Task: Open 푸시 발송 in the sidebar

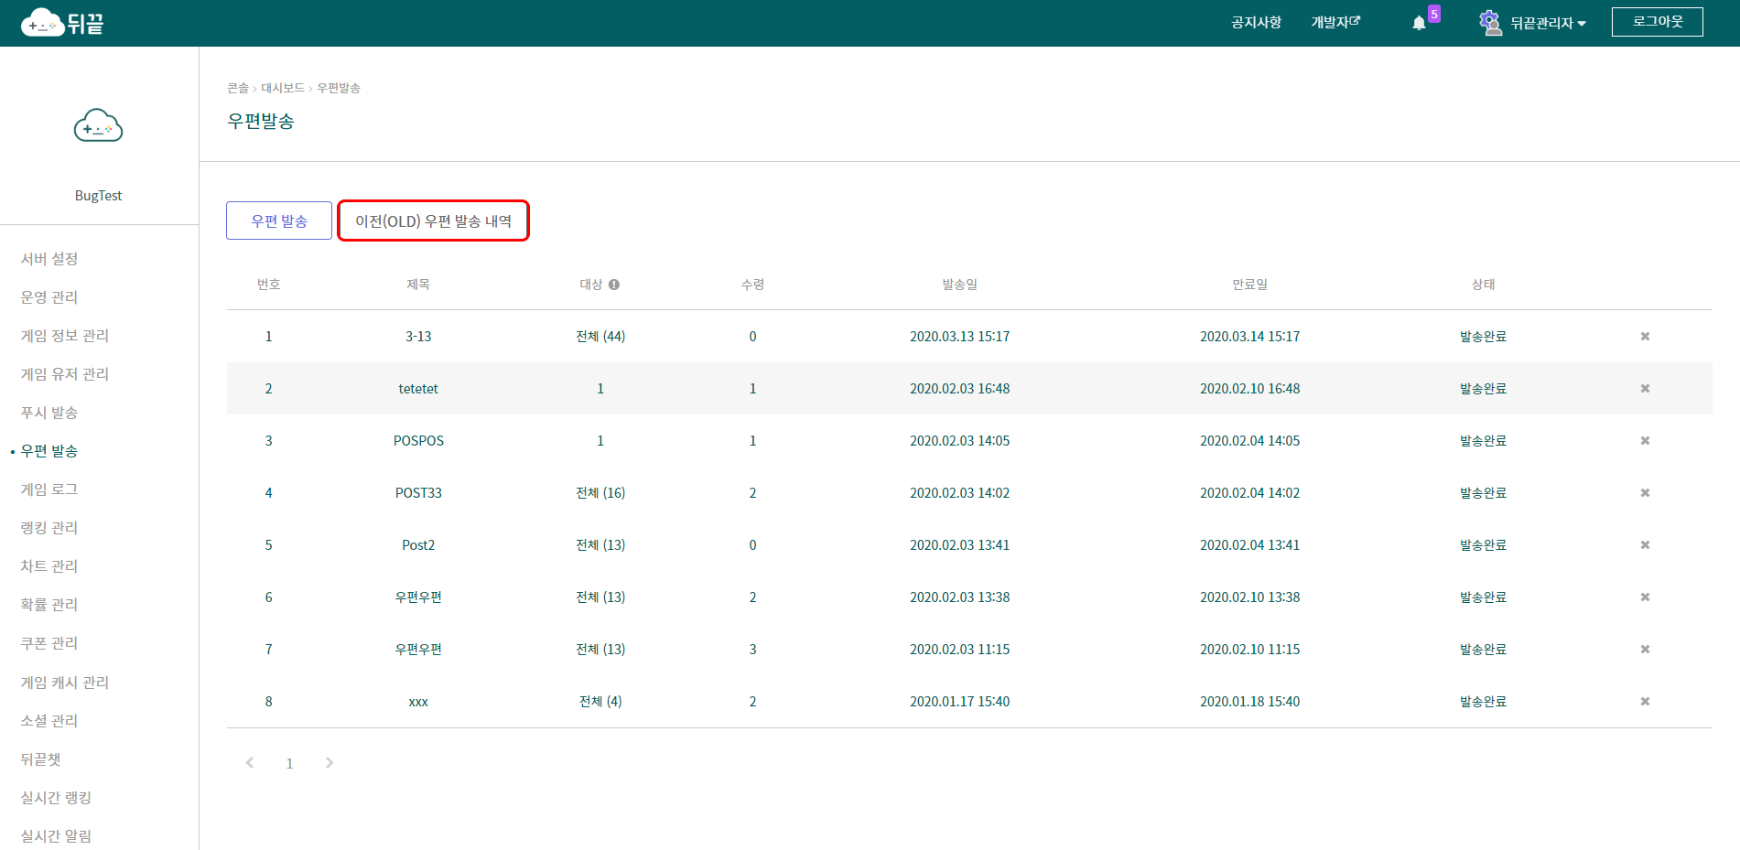Action: tap(49, 413)
